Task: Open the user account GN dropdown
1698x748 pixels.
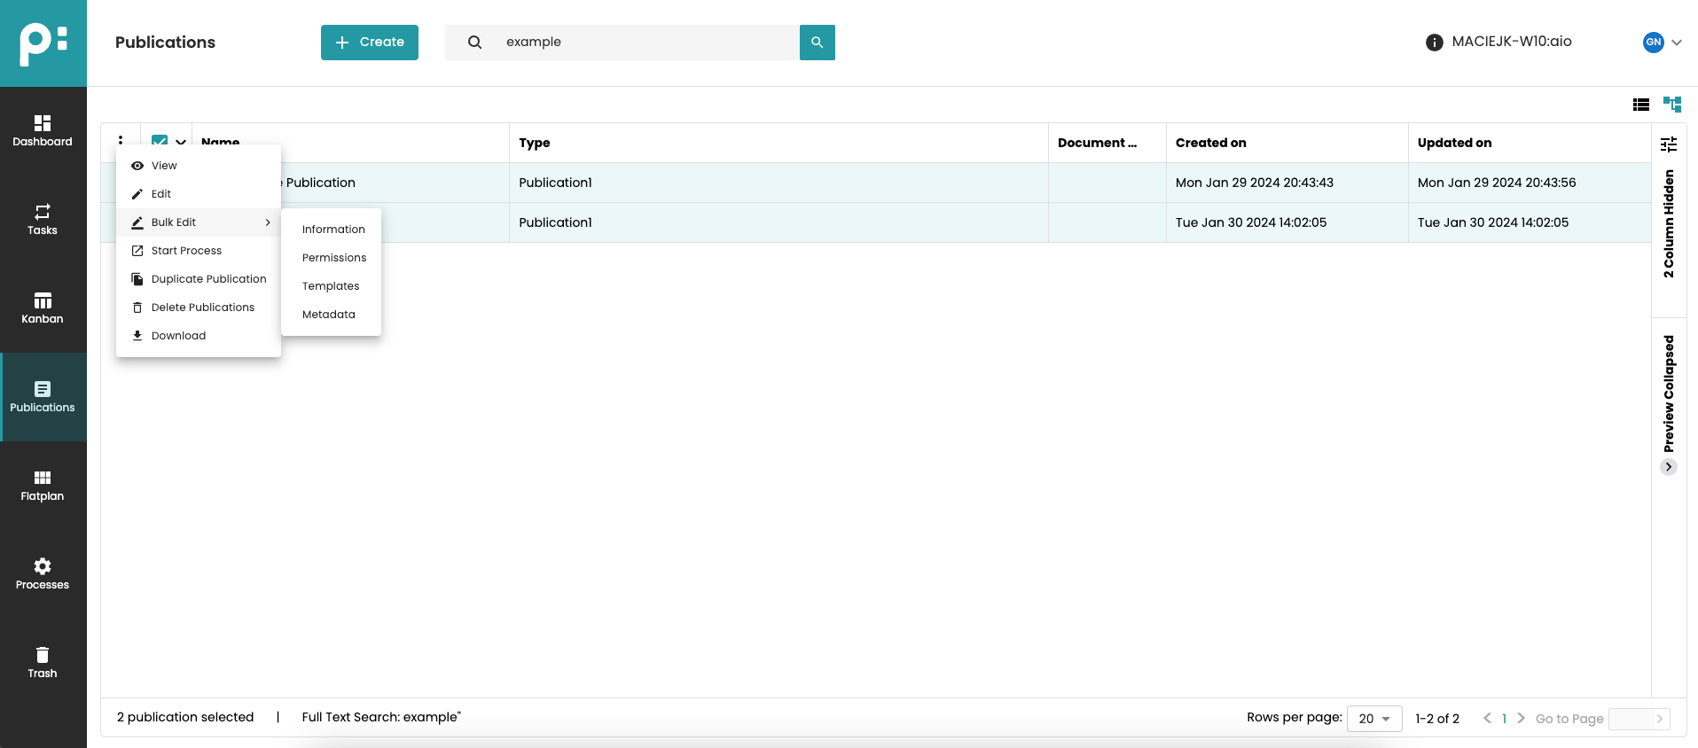Action: (x=1663, y=43)
